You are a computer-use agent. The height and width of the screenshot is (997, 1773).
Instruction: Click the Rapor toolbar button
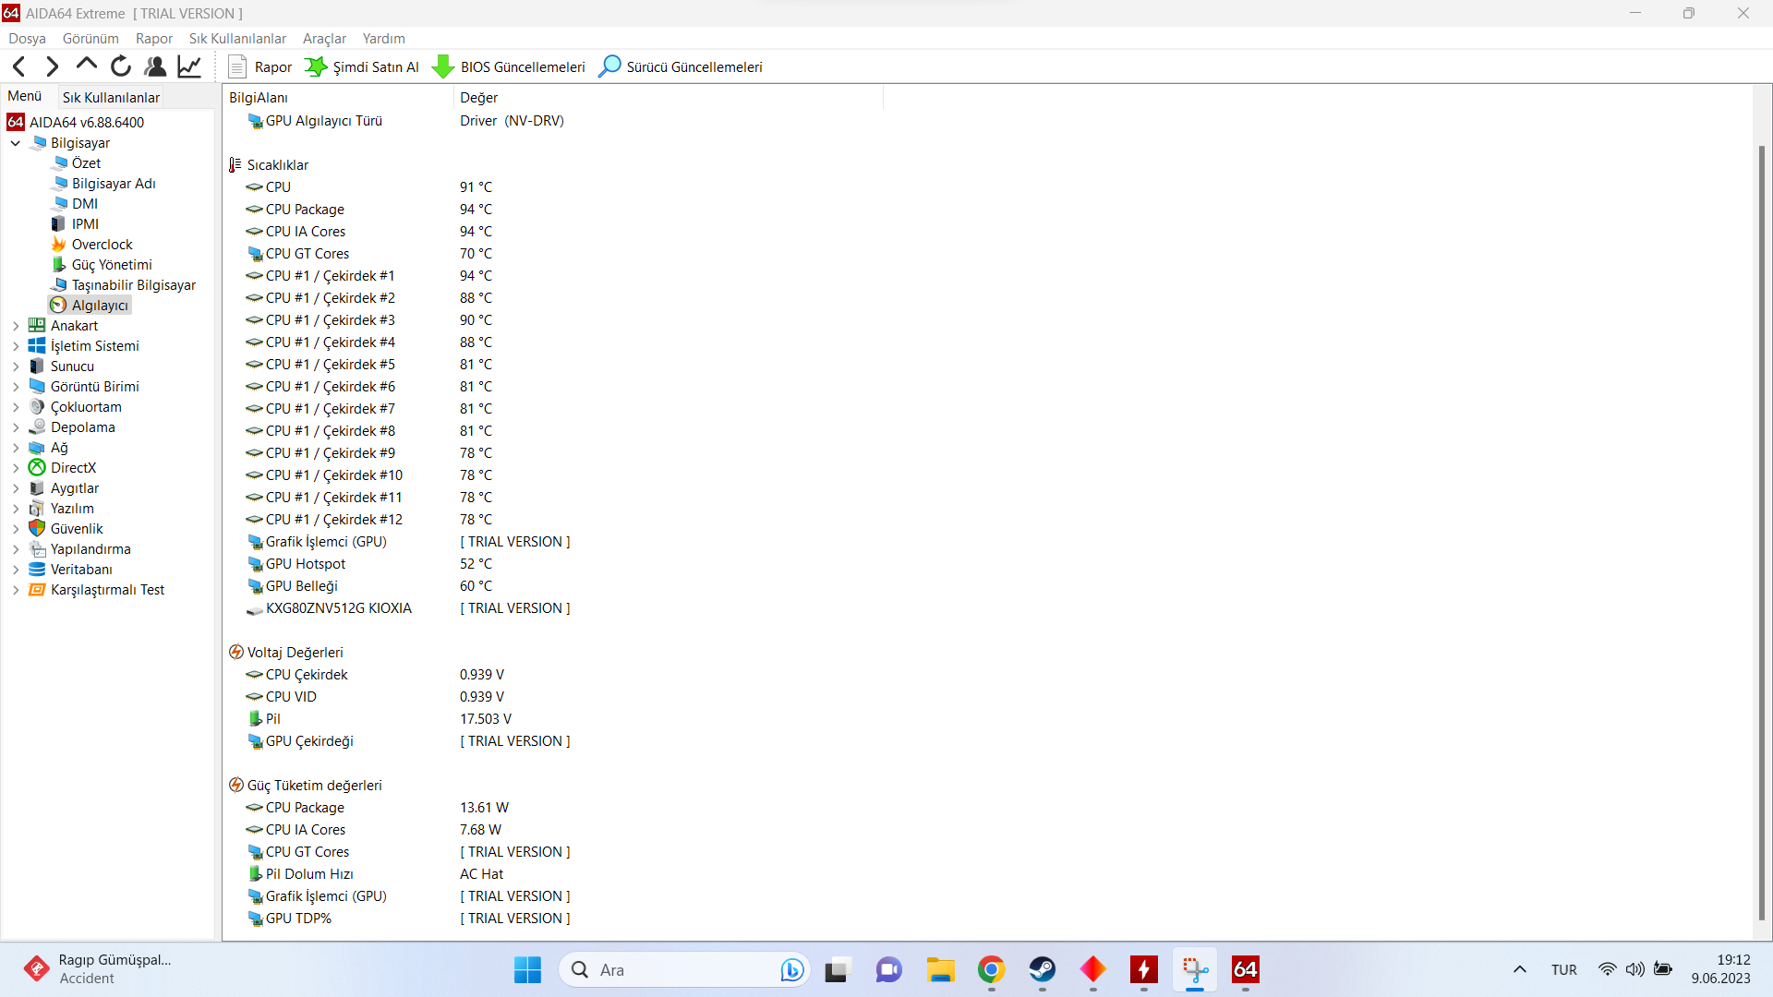point(260,66)
